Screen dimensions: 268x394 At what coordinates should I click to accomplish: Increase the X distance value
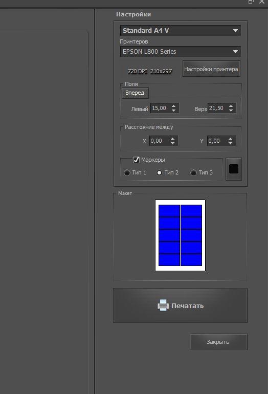click(172, 139)
